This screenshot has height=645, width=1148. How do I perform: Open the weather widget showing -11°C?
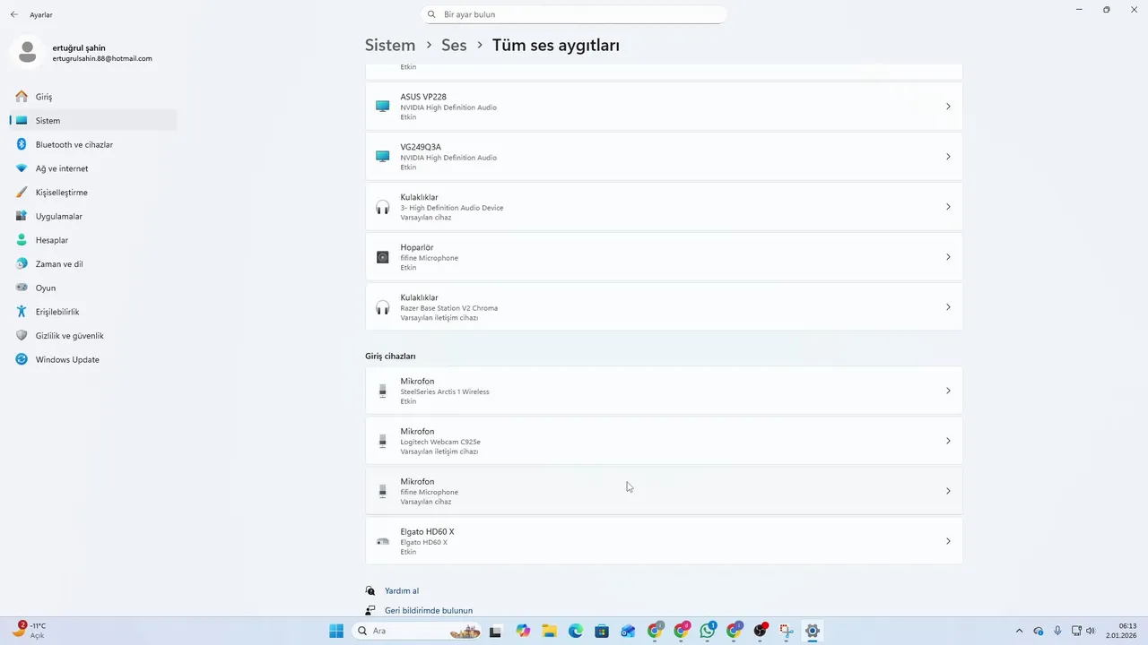pyautogui.click(x=29, y=631)
